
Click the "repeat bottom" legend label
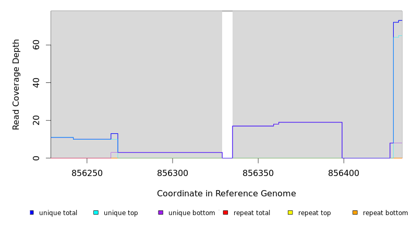pos(385,213)
